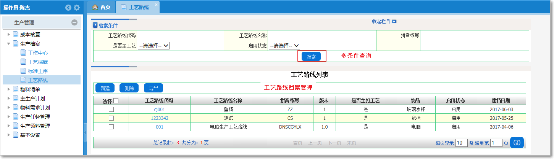Click the 工艺路线代码 search input field
This screenshot has width=554, height=159.
pyautogui.click(x=180, y=35)
